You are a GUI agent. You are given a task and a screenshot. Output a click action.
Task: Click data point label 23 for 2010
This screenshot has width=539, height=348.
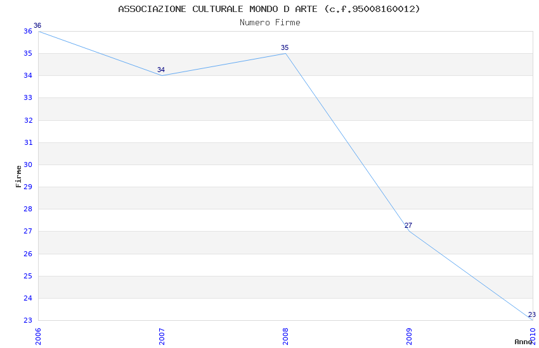[x=532, y=314]
